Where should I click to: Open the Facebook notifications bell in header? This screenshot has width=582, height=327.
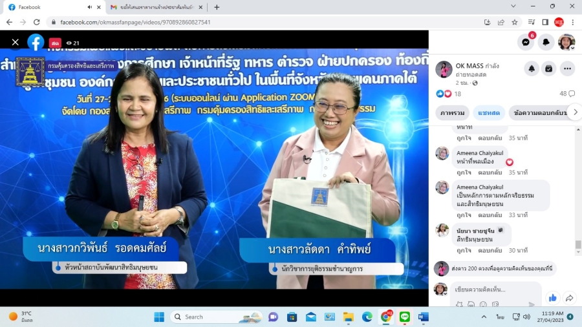coord(546,42)
